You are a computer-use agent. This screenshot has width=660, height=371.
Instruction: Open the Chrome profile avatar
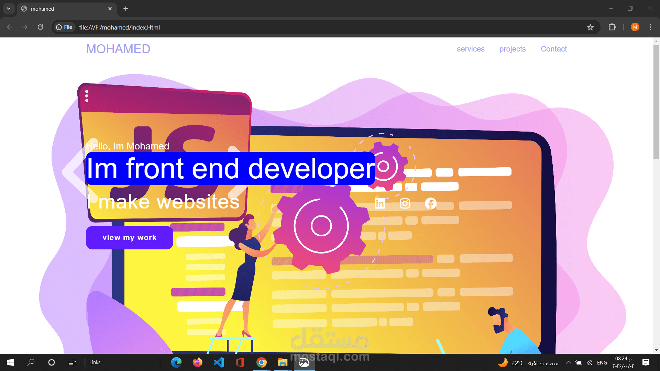coord(635,27)
